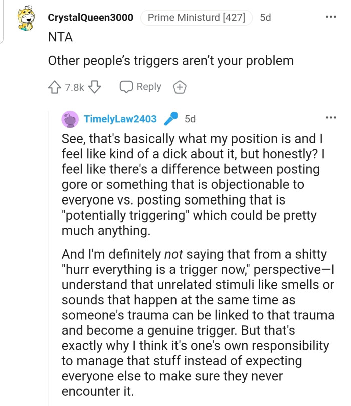Open three-dot menu on TimelyLaw2403's reply
This screenshot has width=351, height=406.
click(x=331, y=118)
